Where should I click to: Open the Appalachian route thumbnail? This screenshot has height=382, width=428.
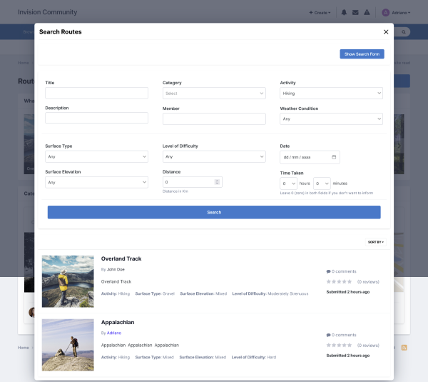click(x=68, y=345)
